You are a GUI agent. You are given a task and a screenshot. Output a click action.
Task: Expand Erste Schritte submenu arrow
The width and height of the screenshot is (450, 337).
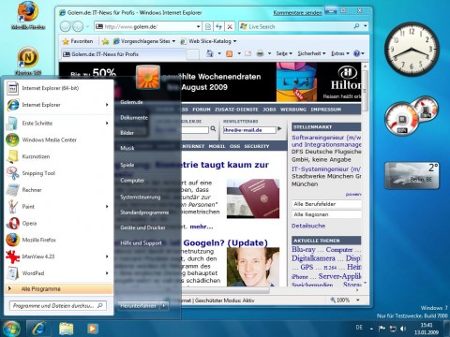pyautogui.click(x=107, y=124)
